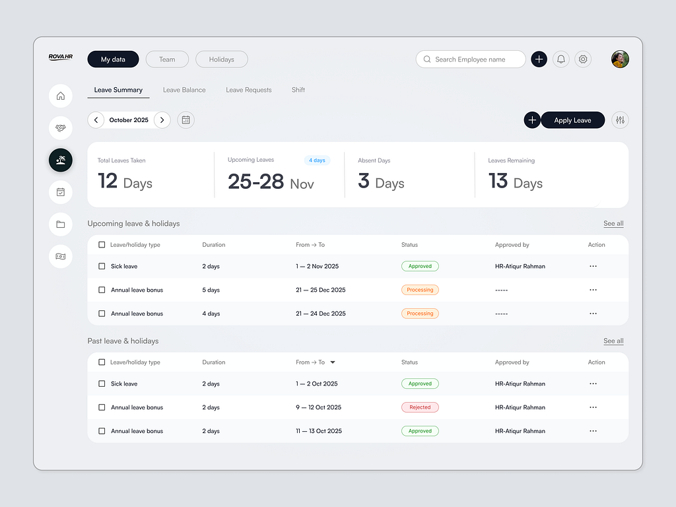This screenshot has height=507, width=676.
Task: Sort Past leave by From → To arrow
Action: [x=333, y=362]
